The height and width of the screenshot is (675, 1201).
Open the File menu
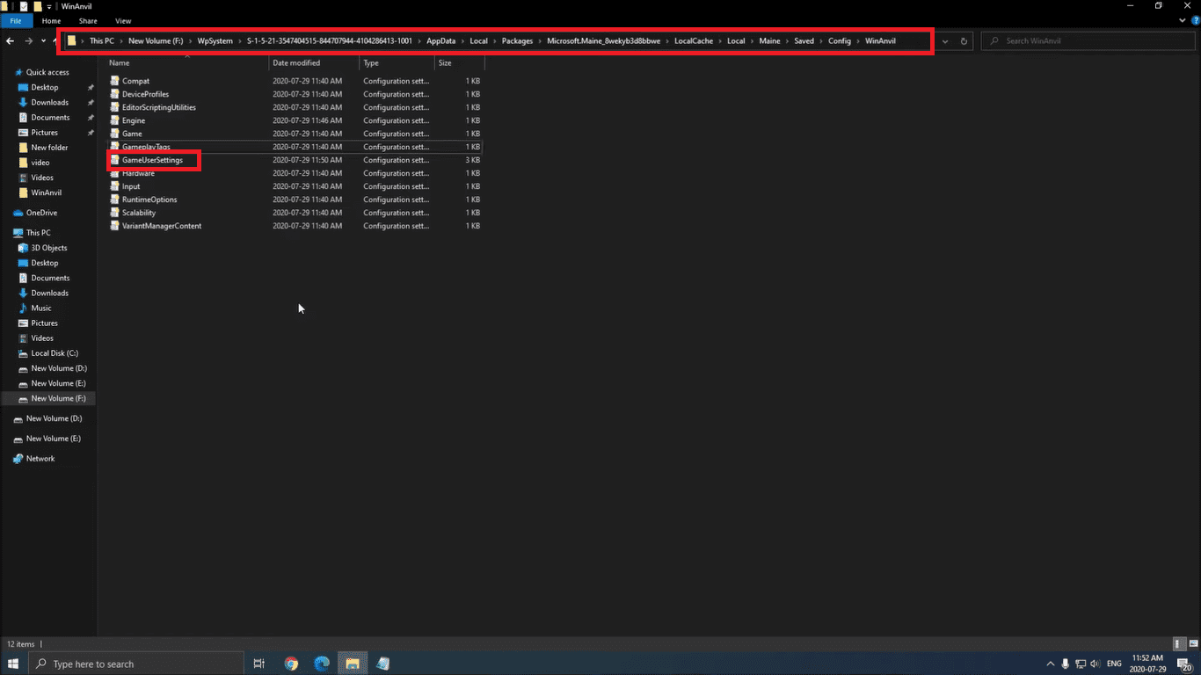[x=16, y=21]
